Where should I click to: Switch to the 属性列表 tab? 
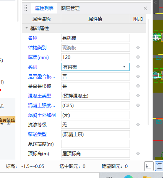44,8
